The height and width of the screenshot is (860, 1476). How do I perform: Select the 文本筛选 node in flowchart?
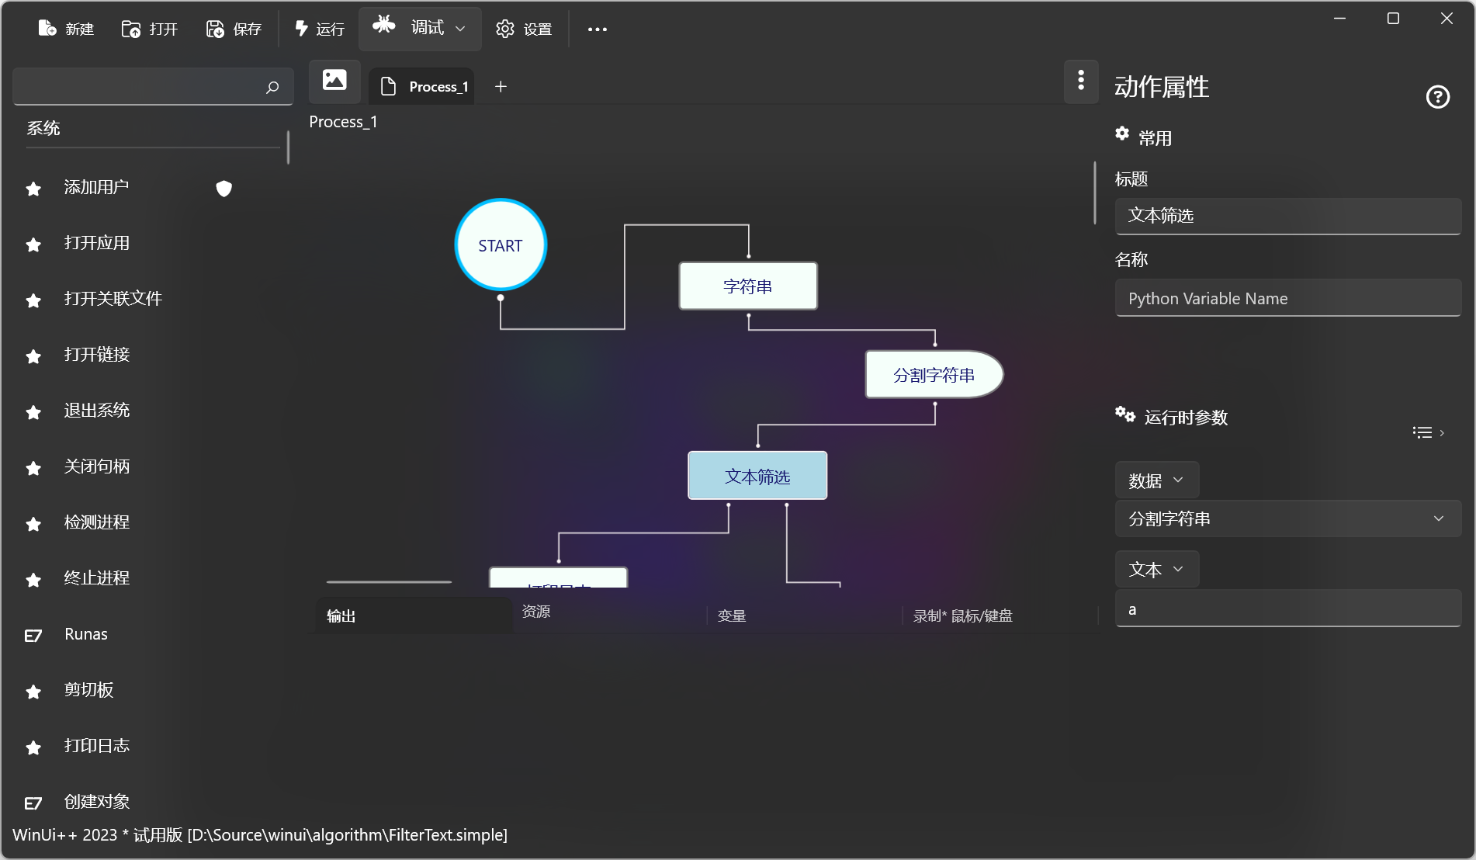[757, 476]
